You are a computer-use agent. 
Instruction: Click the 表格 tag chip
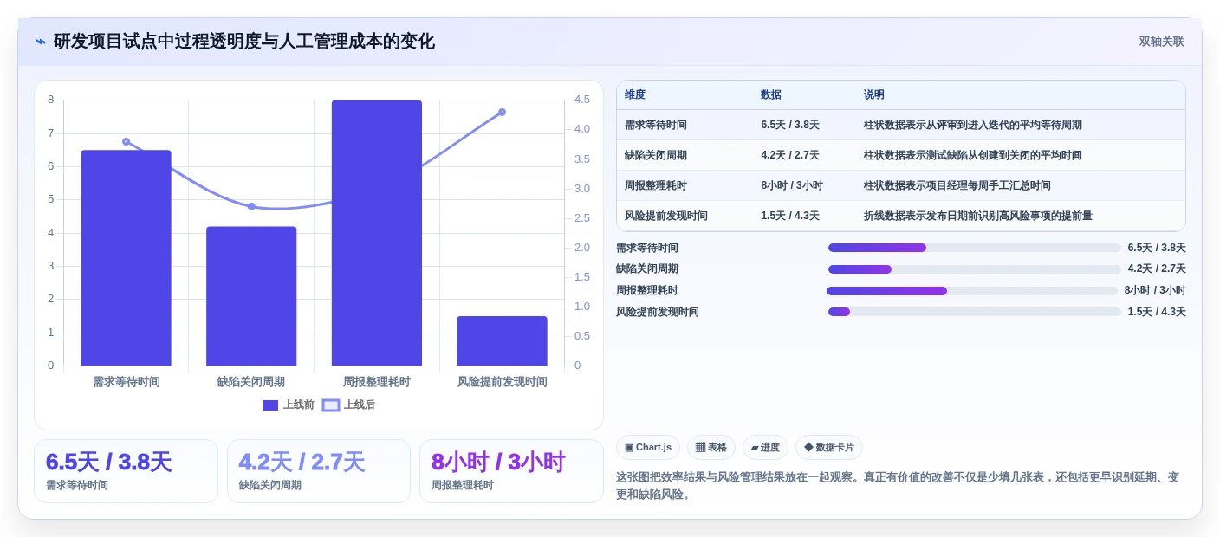tap(711, 448)
